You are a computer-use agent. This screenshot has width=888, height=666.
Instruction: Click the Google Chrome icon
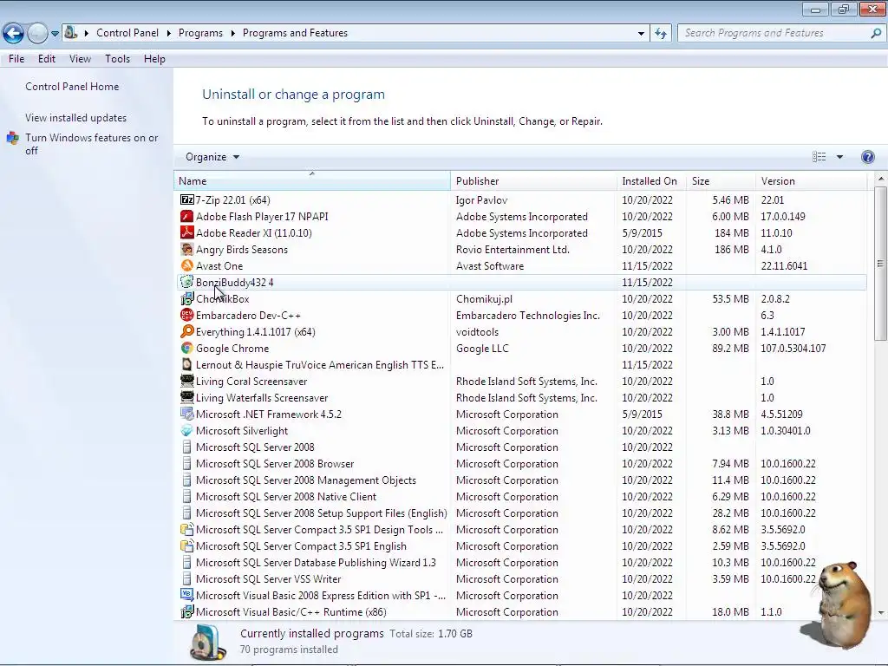click(187, 348)
